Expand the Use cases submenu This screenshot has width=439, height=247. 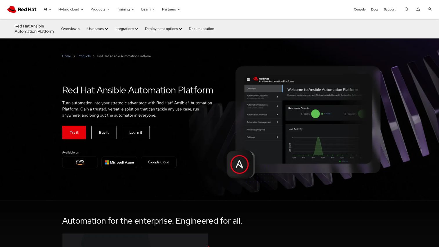(97, 29)
